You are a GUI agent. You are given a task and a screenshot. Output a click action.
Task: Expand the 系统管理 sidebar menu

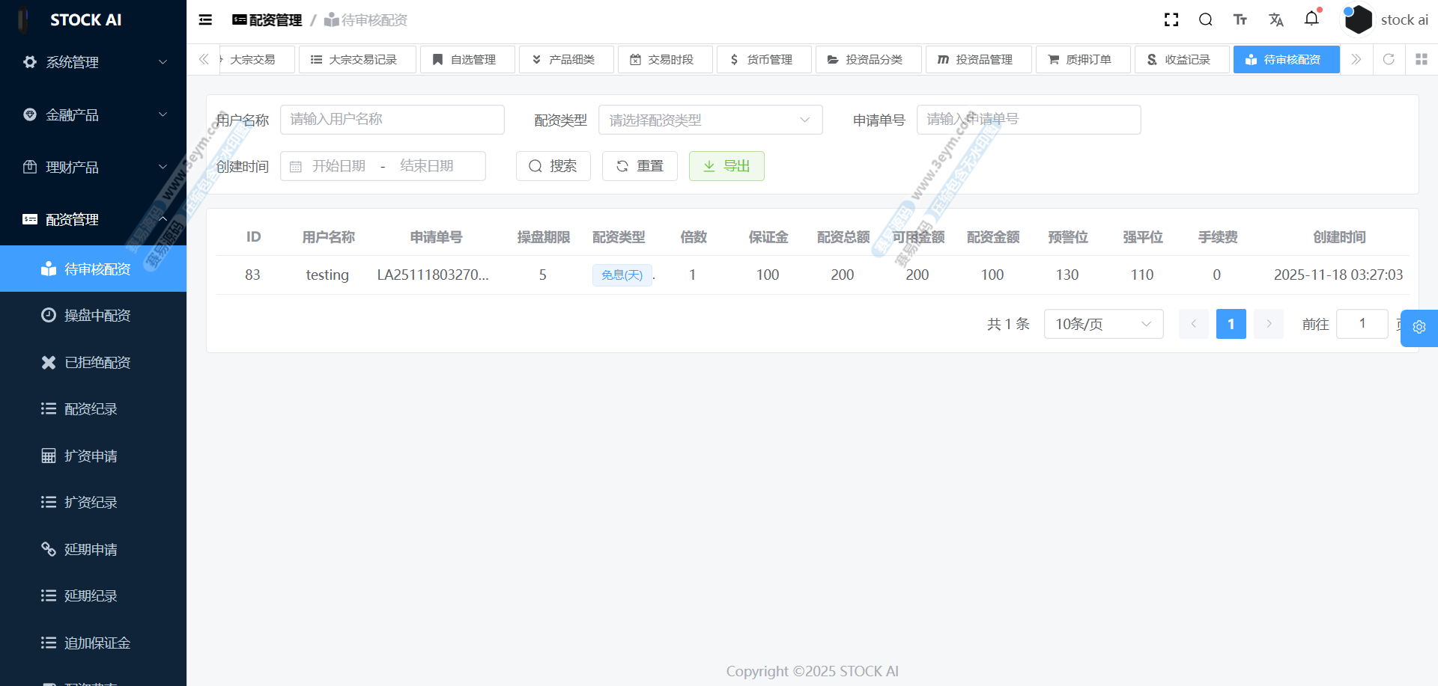coord(93,62)
